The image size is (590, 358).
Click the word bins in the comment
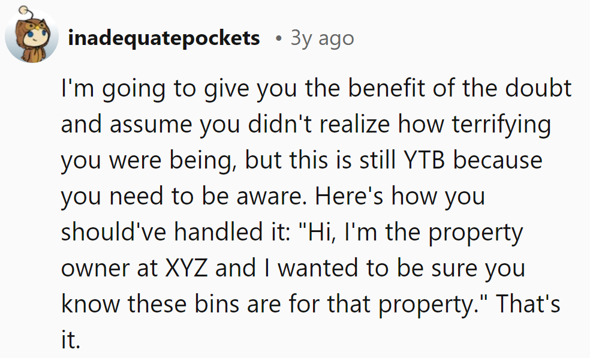(212, 304)
